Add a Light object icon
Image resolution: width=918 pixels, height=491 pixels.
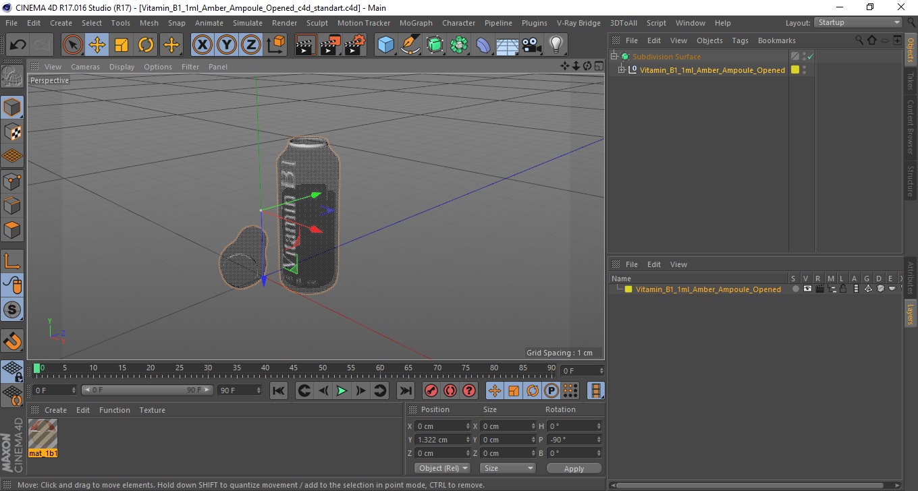pyautogui.click(x=556, y=45)
